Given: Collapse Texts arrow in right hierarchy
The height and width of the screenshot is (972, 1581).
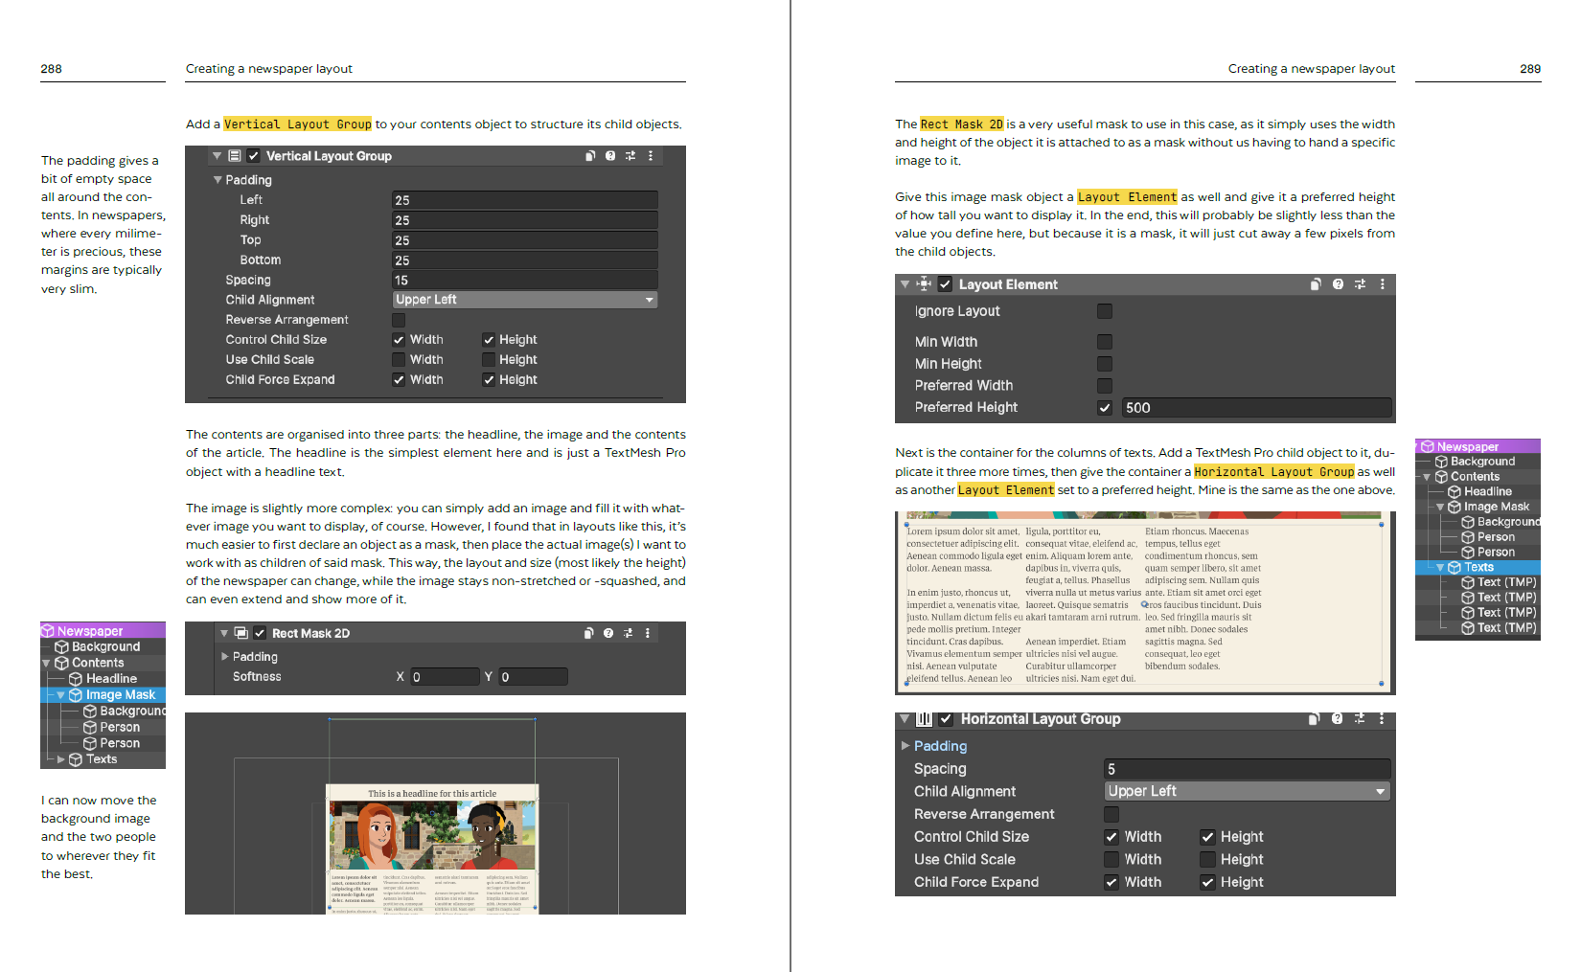Looking at the screenshot, I should (1440, 567).
